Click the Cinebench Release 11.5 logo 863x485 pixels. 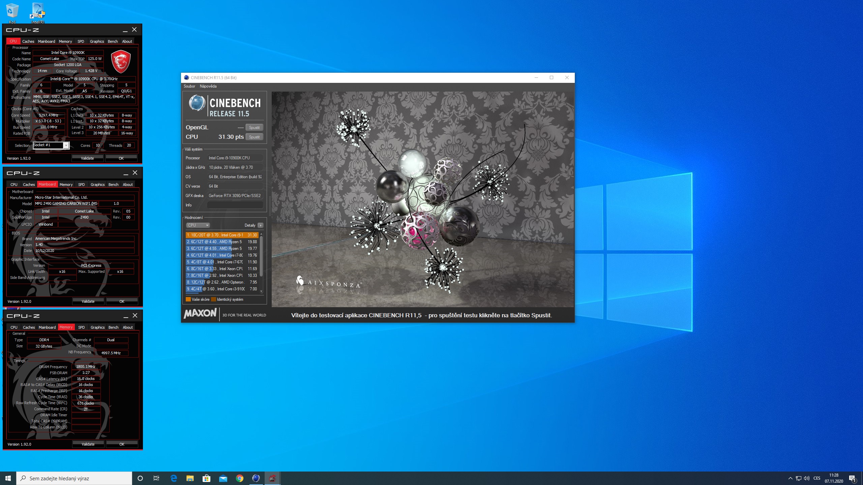[225, 106]
